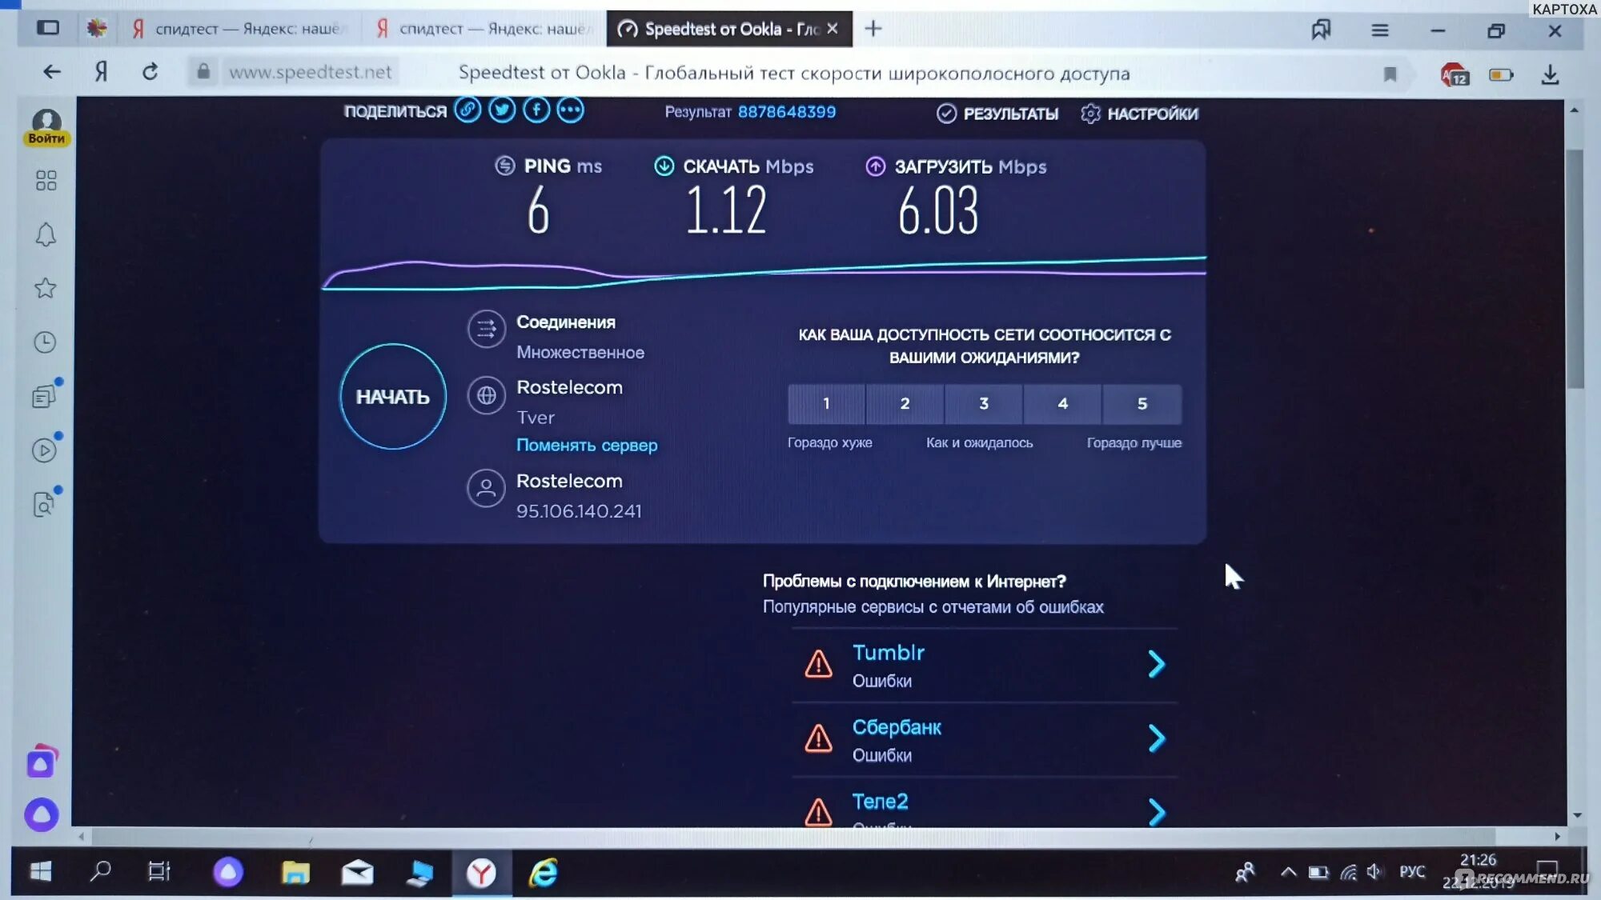Image resolution: width=1601 pixels, height=900 pixels.
Task: Click the Yandex home Я button
Action: [x=101, y=72]
